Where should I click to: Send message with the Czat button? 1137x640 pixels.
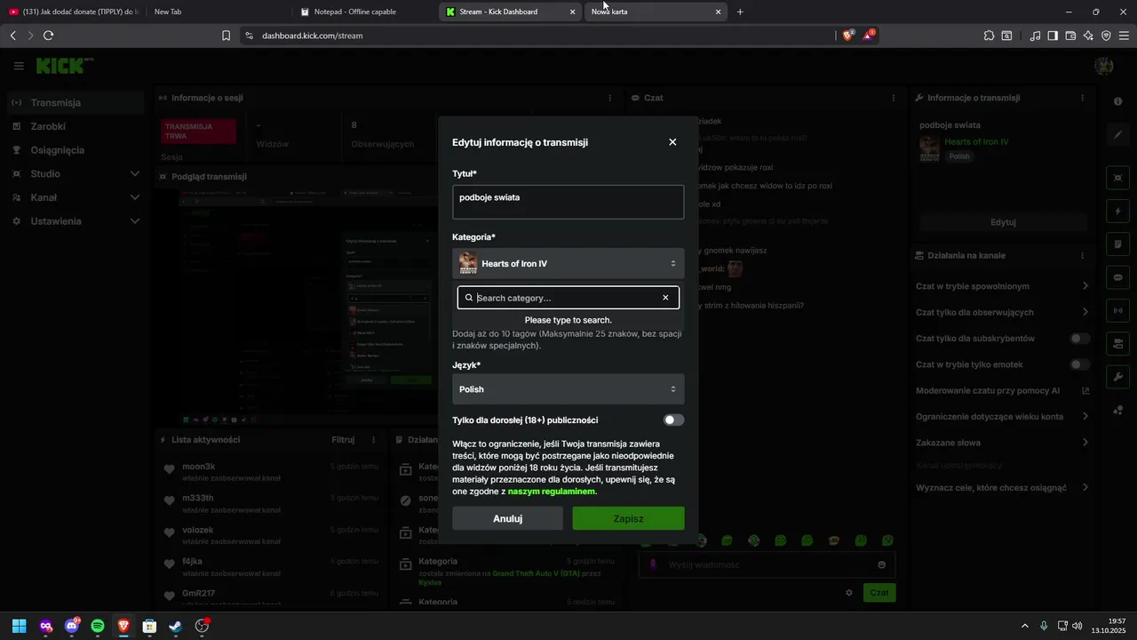tap(879, 592)
